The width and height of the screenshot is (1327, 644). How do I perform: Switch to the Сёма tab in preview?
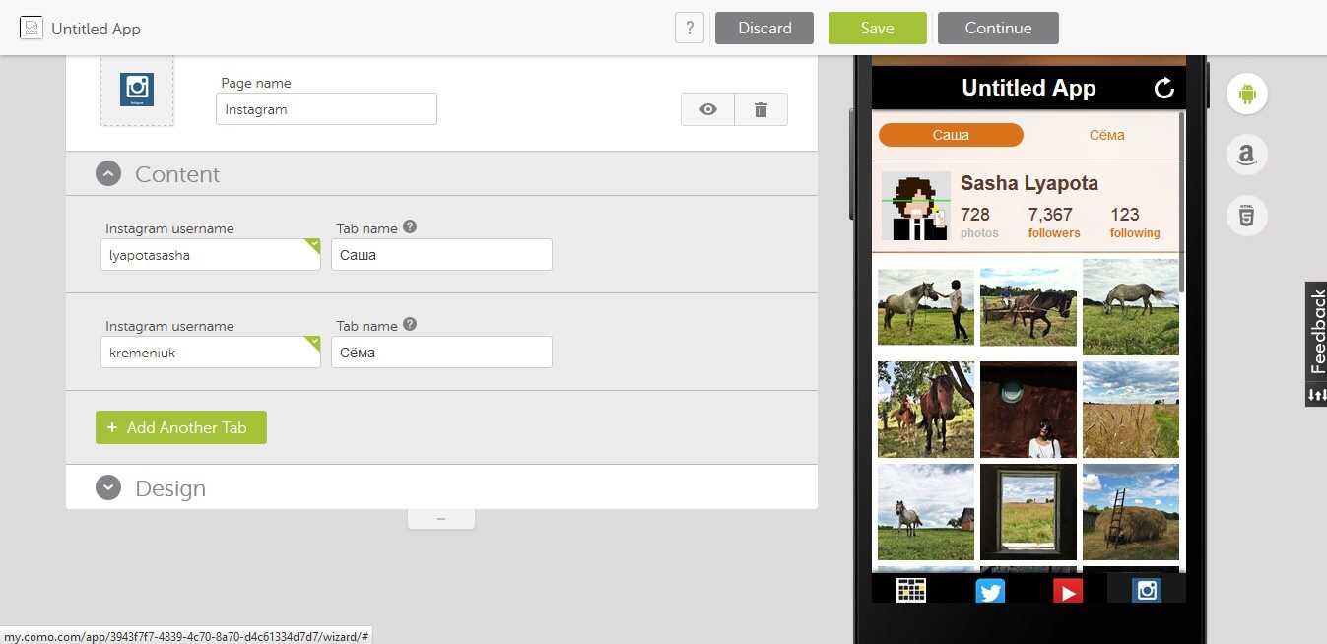coord(1106,135)
